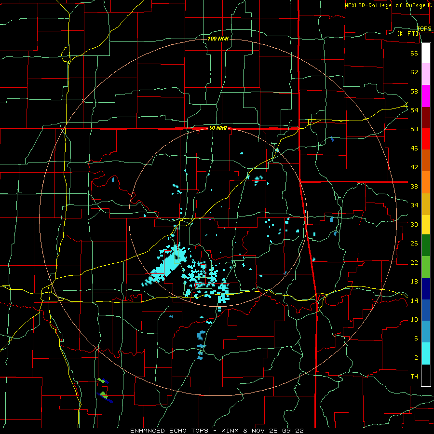Click the TH legend label

click(414, 377)
